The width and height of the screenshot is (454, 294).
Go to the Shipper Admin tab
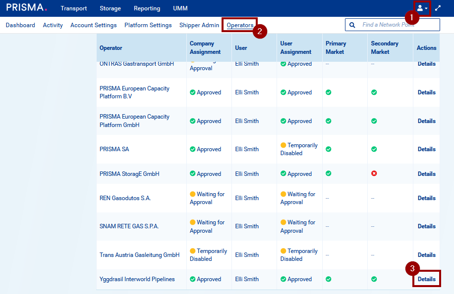(x=199, y=25)
